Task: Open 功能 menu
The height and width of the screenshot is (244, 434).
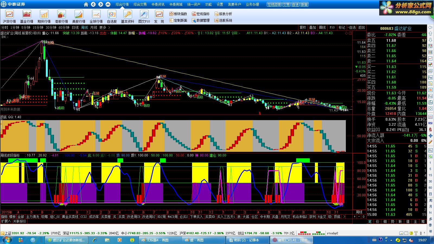Action: 208,4
